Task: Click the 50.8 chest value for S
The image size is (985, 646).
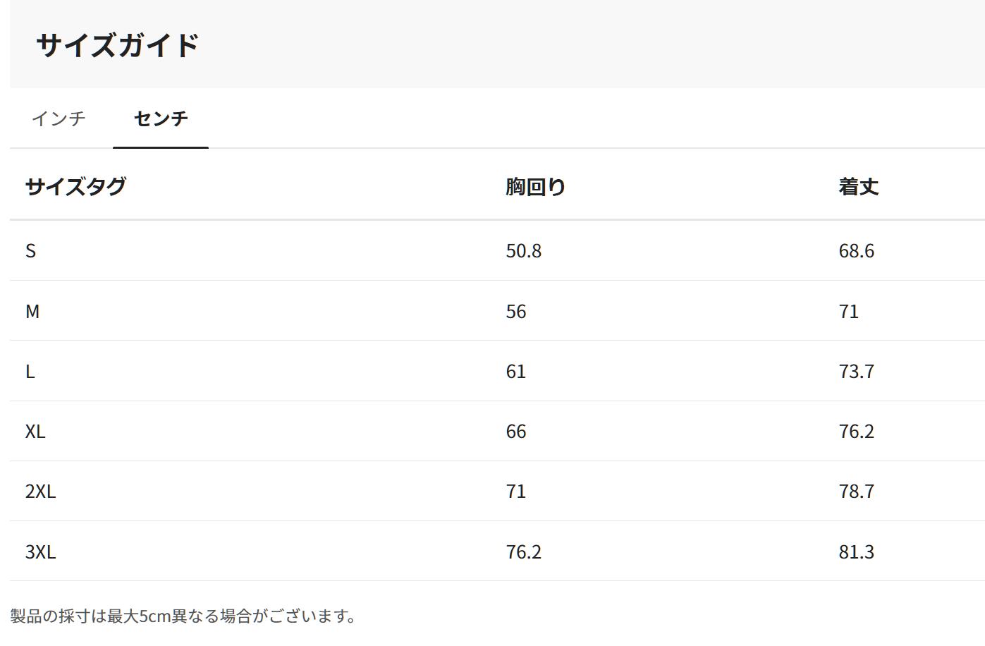Action: [523, 251]
